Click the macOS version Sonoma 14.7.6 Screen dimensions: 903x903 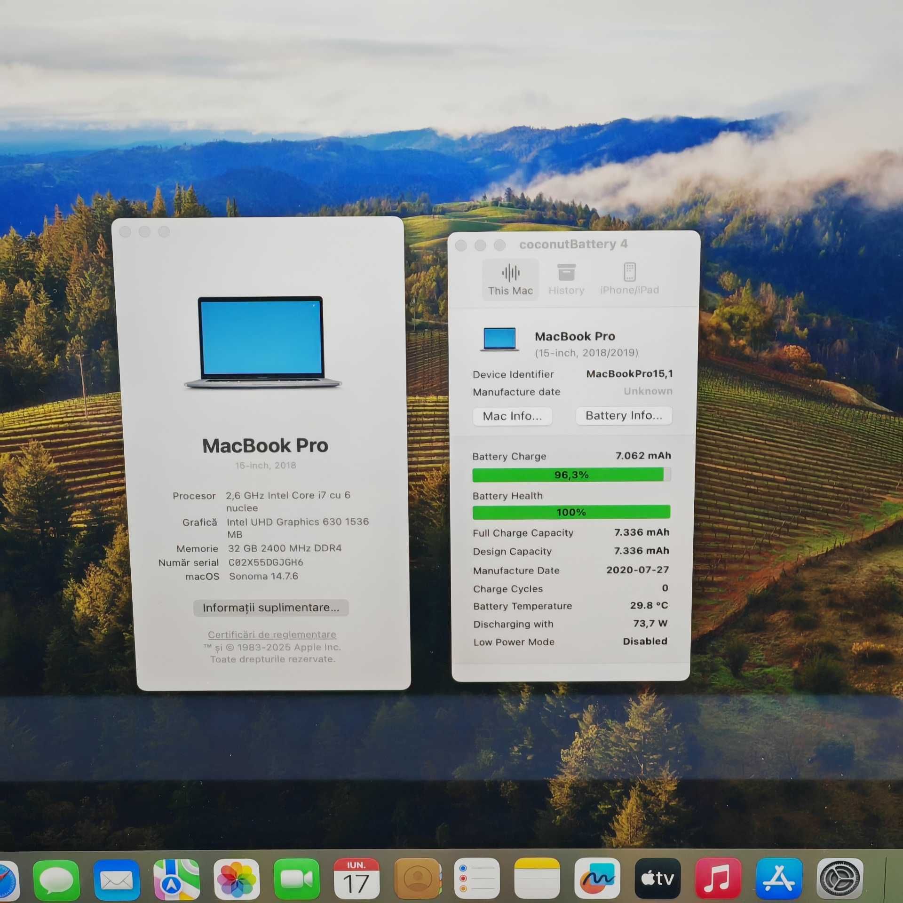tap(263, 577)
